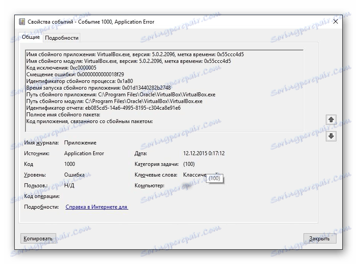Click the Смещение ошибки 0x0000000000018f29 line
The image size is (357, 264).
[x=75, y=74]
